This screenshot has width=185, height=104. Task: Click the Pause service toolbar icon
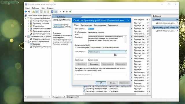tap(67, 12)
